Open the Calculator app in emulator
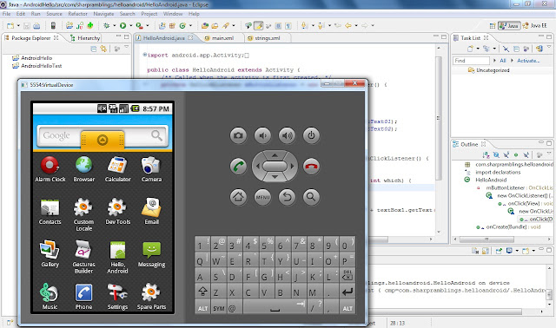The image size is (556, 328). 118,169
